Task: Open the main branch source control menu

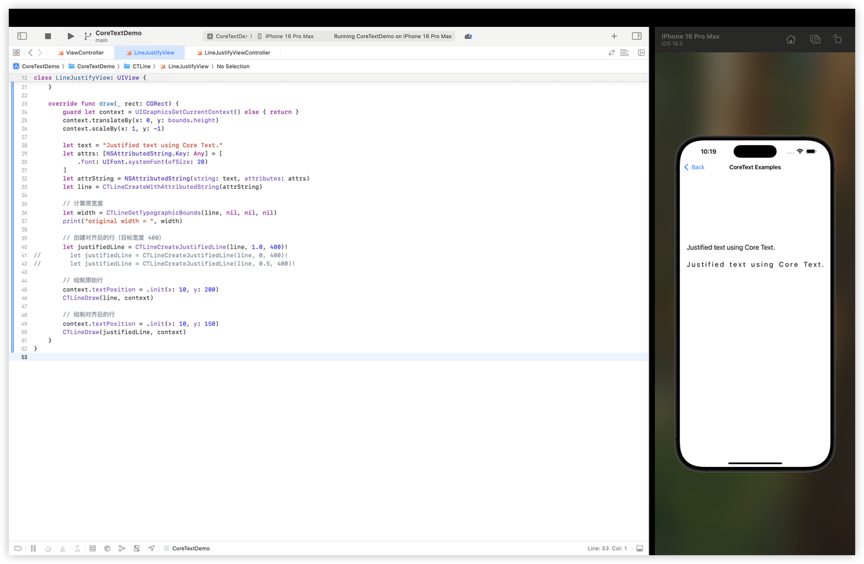Action: click(x=88, y=36)
